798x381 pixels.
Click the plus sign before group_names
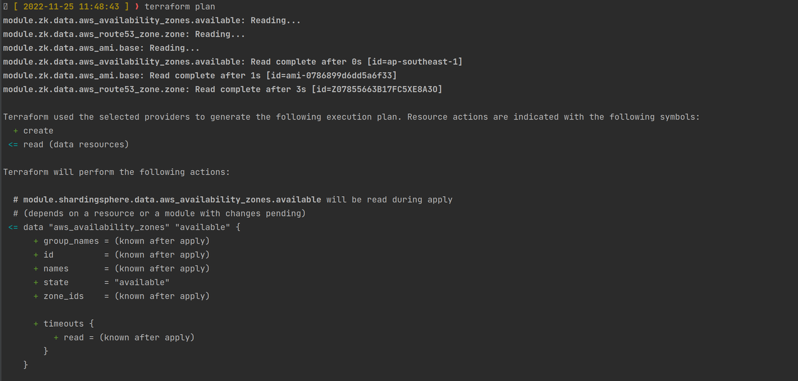coord(36,241)
